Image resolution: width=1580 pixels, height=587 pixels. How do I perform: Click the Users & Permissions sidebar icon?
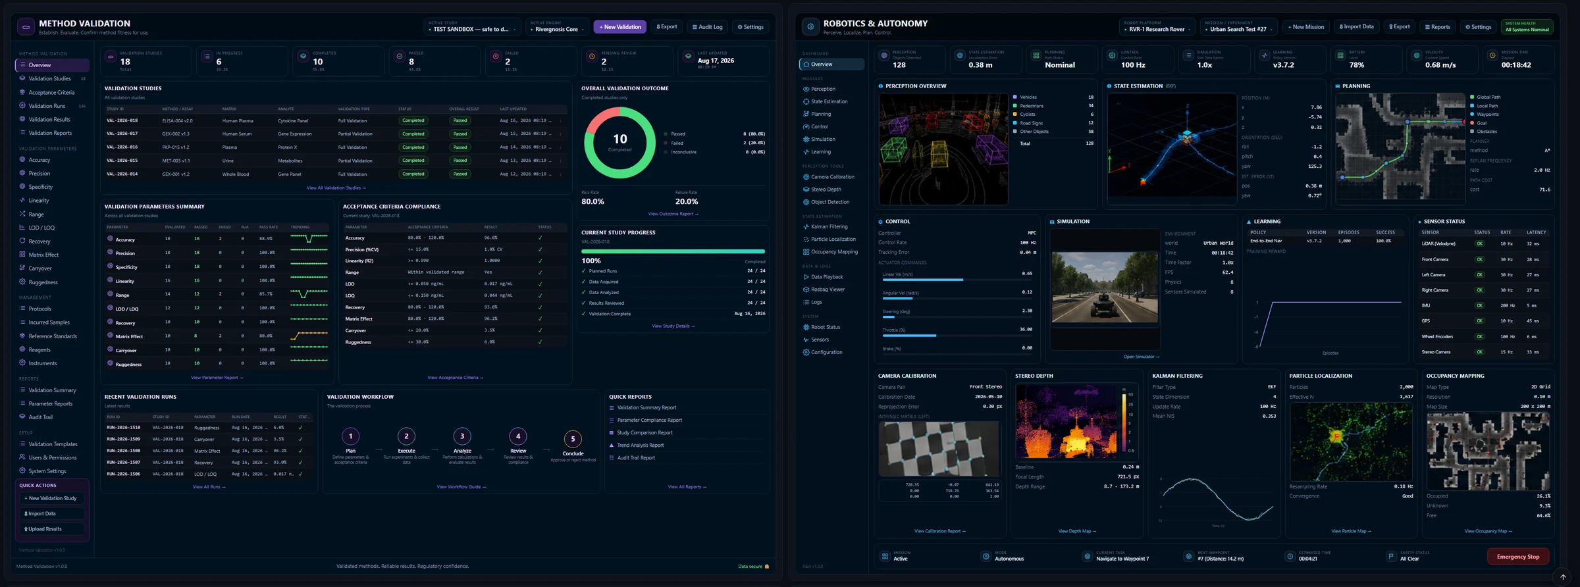point(22,457)
